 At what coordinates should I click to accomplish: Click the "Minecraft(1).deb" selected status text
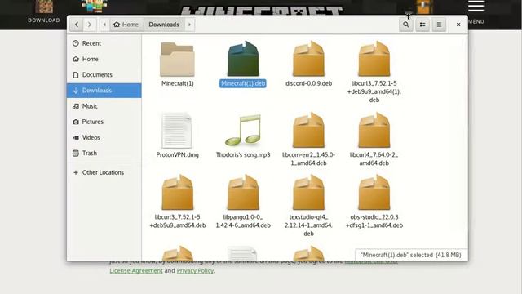point(411,255)
